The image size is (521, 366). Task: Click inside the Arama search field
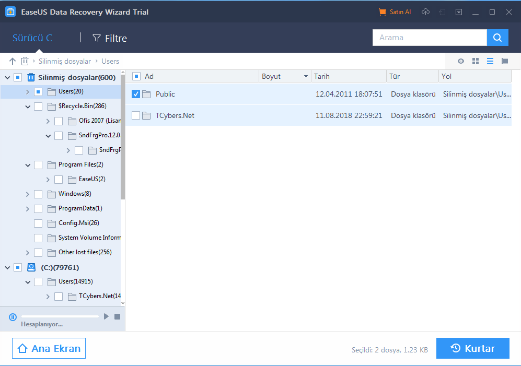coord(429,37)
